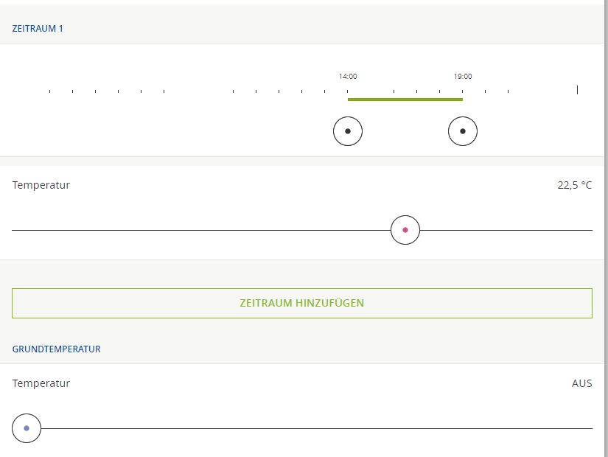This screenshot has width=608, height=457.
Task: Click the pink-dotted Zeitraum temperature slider handle
Action: coord(405,230)
